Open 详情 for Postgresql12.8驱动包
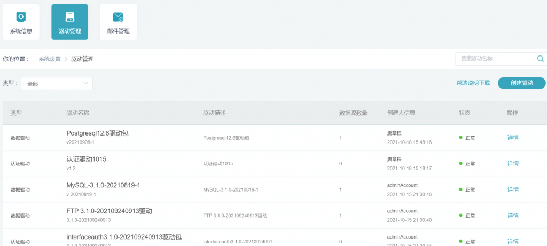547x246 pixels. coord(513,138)
